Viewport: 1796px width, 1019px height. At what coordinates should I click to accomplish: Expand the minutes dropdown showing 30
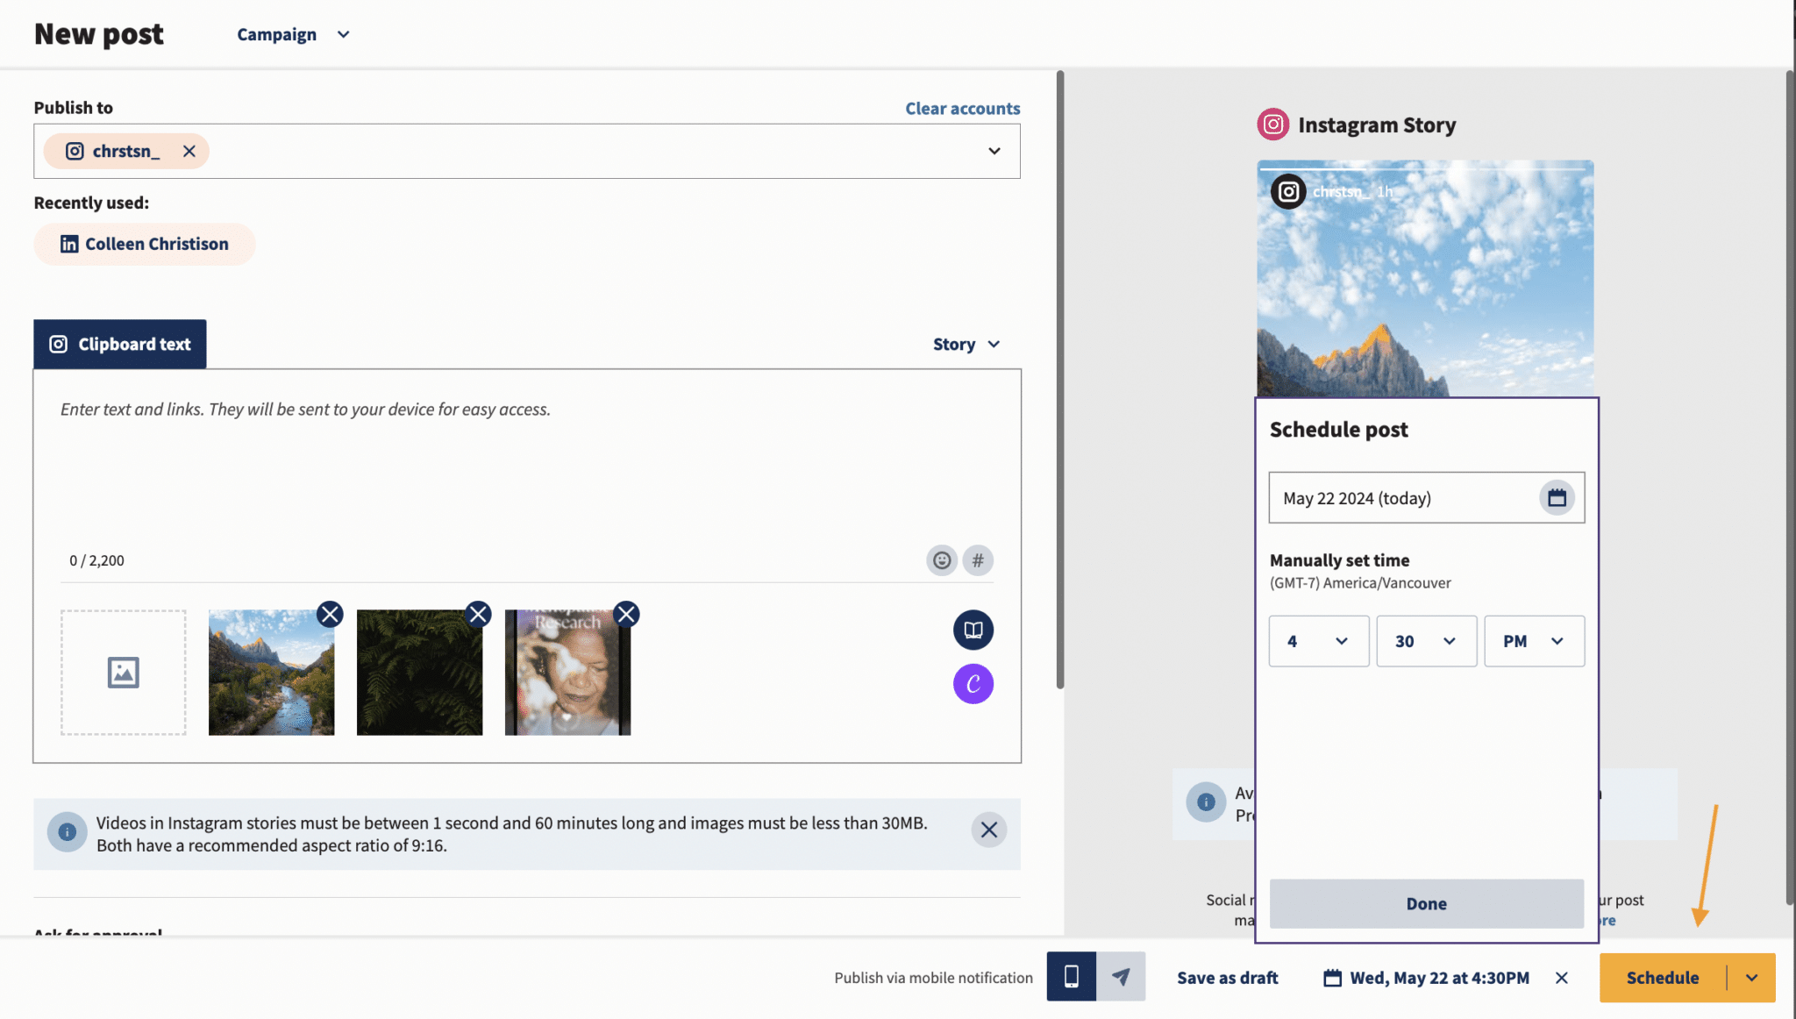[x=1426, y=641]
